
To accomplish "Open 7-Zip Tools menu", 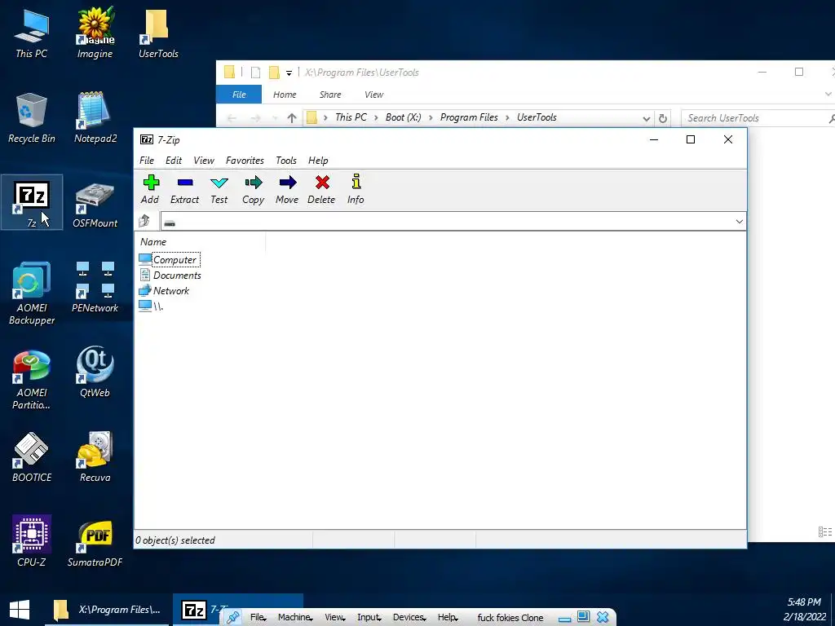I will [286, 161].
